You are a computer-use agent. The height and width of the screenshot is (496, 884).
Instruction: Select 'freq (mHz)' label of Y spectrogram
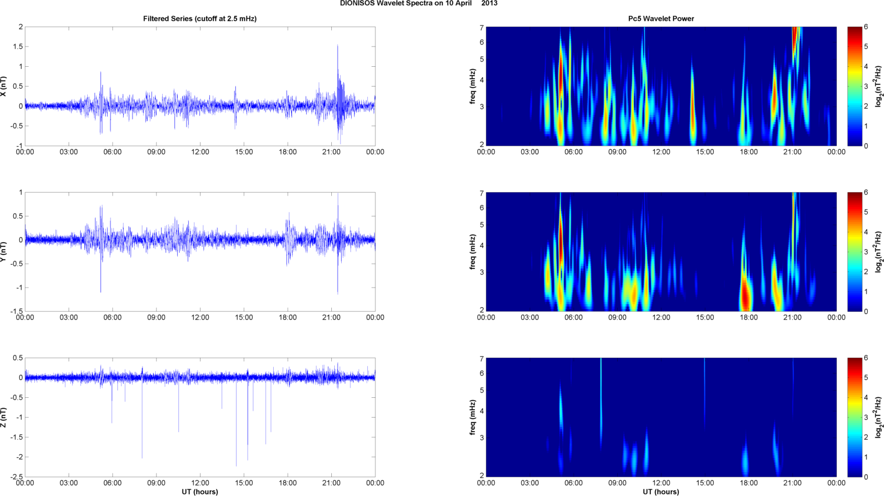pyautogui.click(x=473, y=252)
